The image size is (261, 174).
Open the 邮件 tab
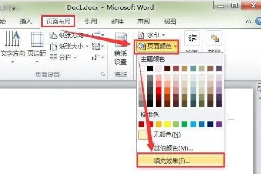click(x=117, y=21)
